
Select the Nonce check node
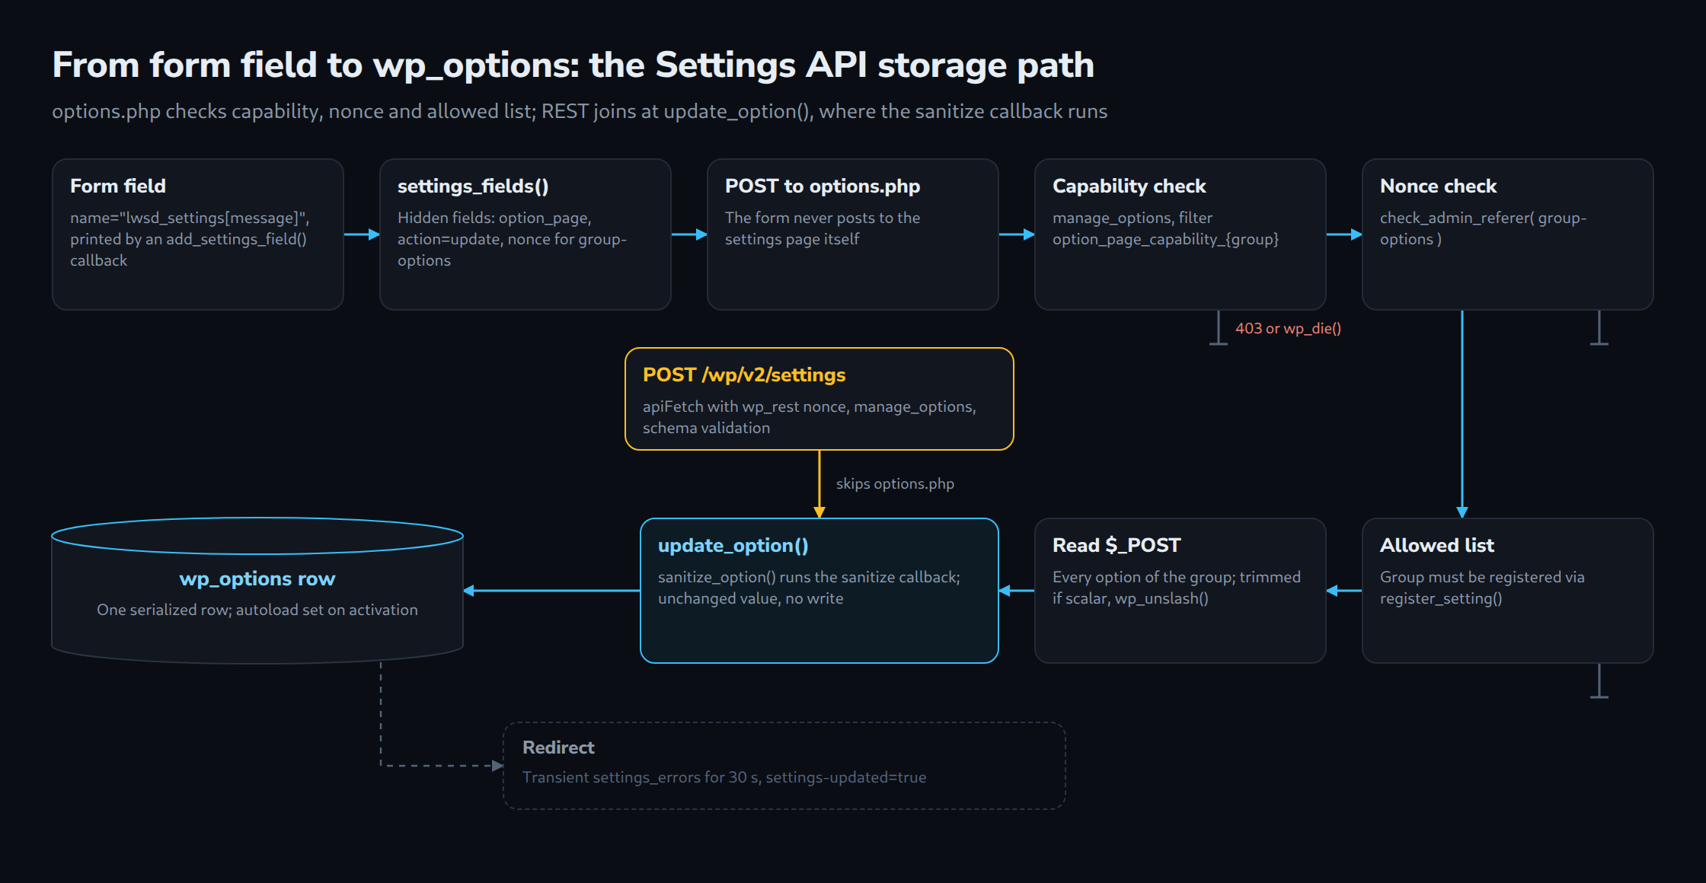(x=1508, y=234)
